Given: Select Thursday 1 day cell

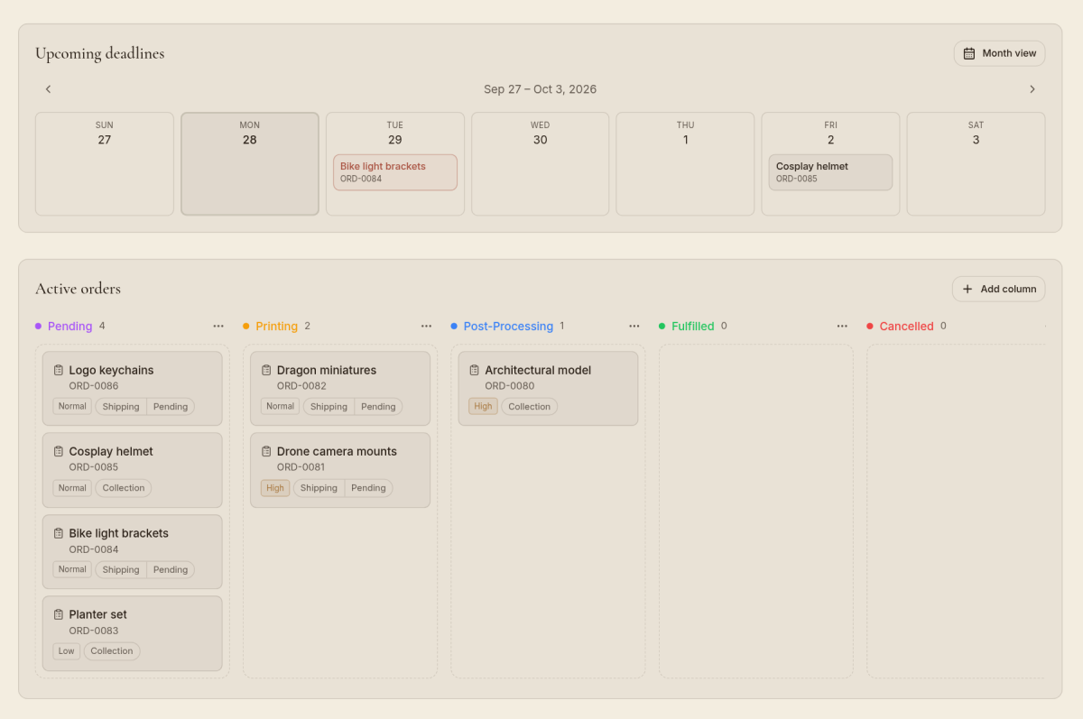Looking at the screenshot, I should [x=685, y=163].
